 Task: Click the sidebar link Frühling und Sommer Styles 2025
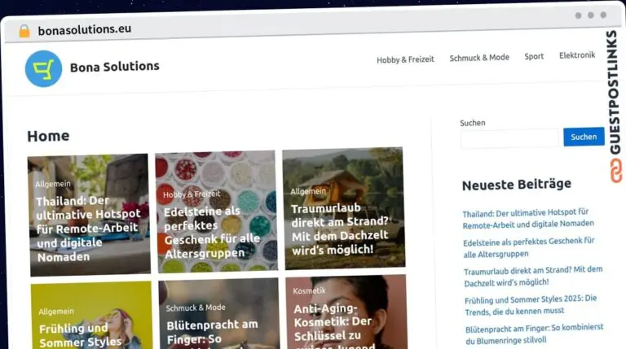tap(531, 305)
